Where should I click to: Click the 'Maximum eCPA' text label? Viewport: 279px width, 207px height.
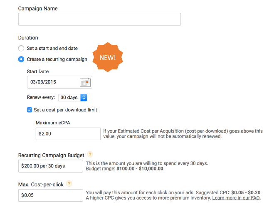click(53, 123)
